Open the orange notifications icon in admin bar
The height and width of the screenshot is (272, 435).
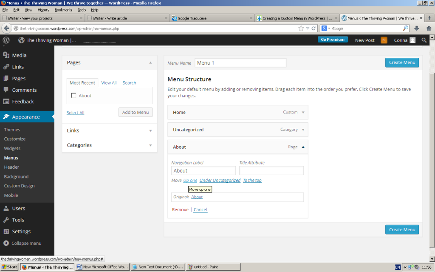pyautogui.click(x=384, y=40)
